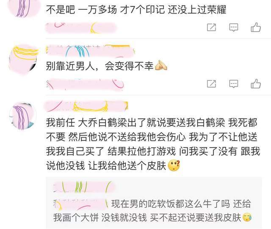Tap blurred username above 我前任 comment

tap(86, 106)
